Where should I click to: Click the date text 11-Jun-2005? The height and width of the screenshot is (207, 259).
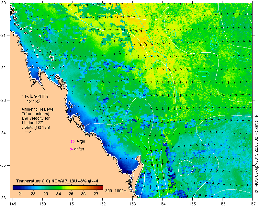click(x=35, y=96)
